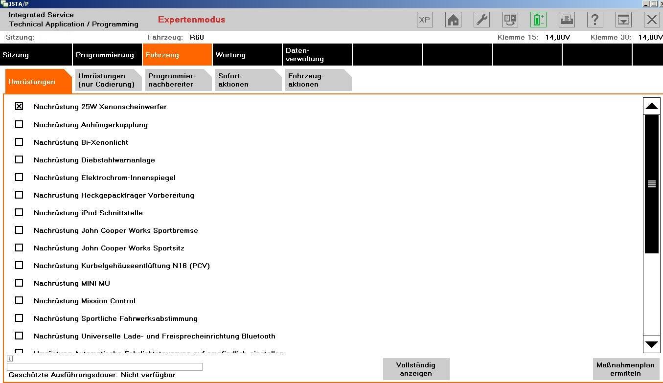The width and height of the screenshot is (663, 383).
Task: Click the scrollbar thumb grip handle
Action: point(651,184)
